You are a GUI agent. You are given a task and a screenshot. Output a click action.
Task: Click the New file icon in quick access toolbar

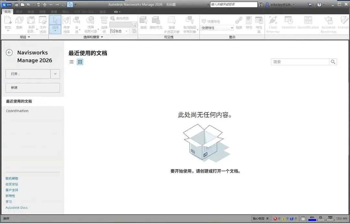pyautogui.click(x=23, y=5)
